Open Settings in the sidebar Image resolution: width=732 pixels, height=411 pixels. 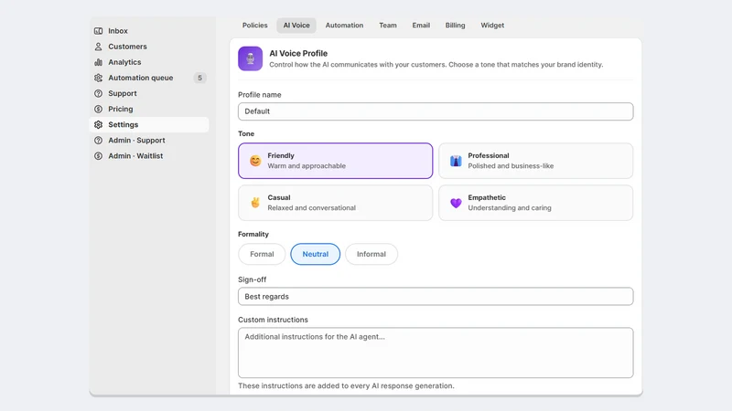point(149,124)
